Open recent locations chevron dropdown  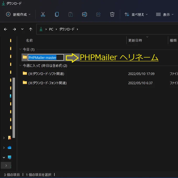tap(22, 29)
